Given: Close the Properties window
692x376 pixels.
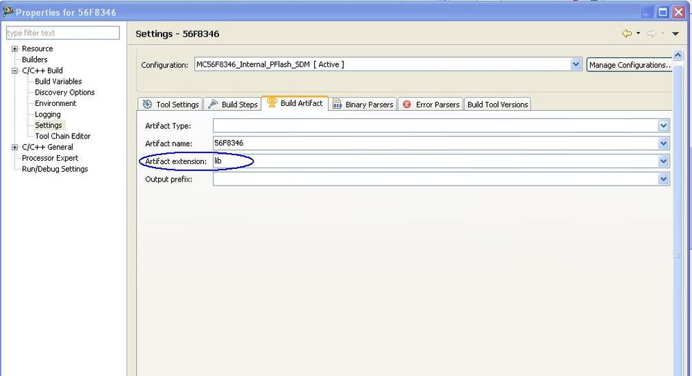Looking at the screenshot, I should (x=678, y=12).
